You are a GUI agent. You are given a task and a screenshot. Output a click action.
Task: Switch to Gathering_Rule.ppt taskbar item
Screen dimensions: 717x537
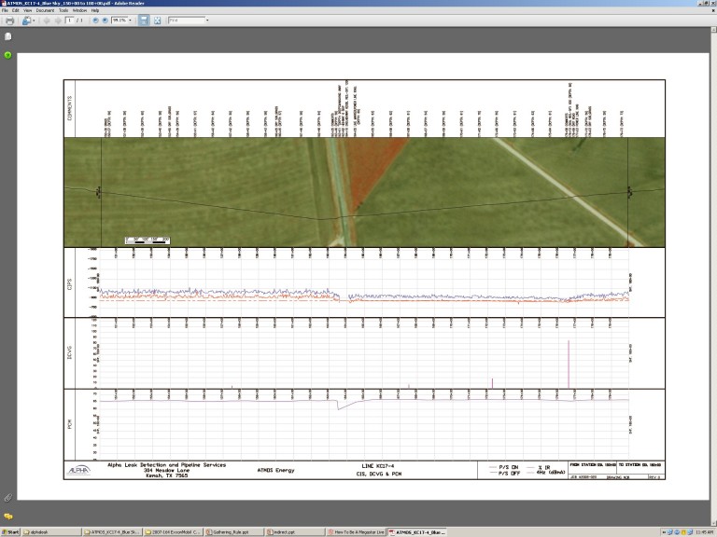point(233,532)
